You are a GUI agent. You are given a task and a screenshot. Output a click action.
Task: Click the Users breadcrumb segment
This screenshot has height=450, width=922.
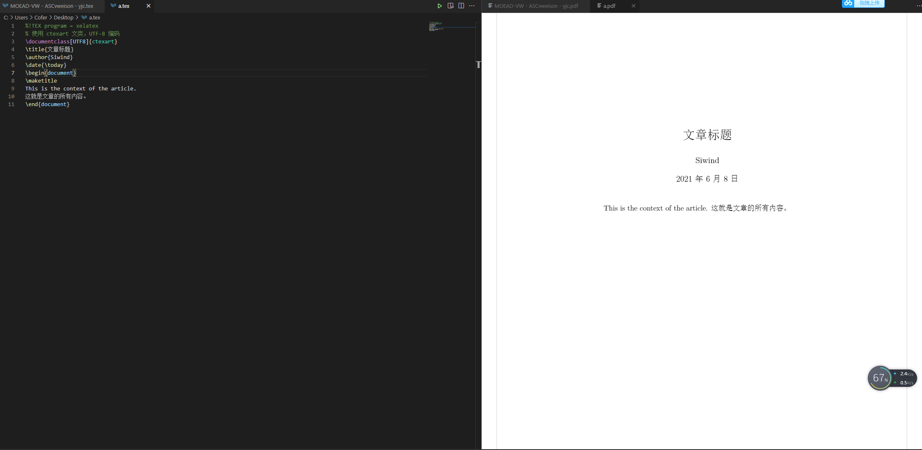pyautogui.click(x=21, y=17)
